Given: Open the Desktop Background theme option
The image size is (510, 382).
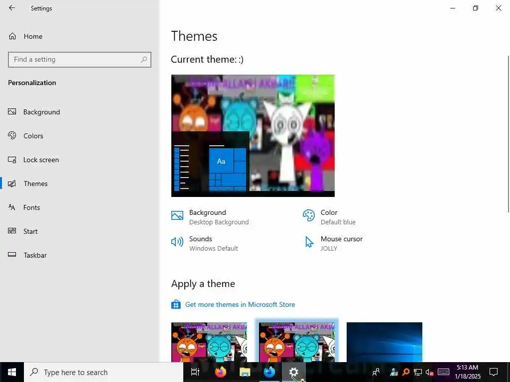Looking at the screenshot, I should click(x=210, y=217).
